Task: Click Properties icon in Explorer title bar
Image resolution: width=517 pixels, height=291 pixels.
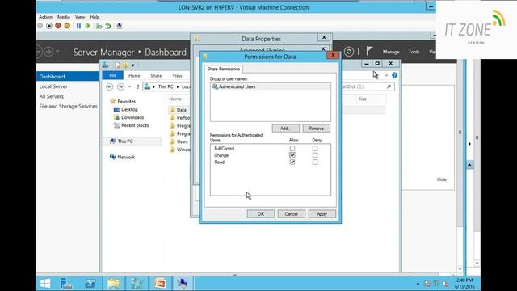Action: pos(118,65)
